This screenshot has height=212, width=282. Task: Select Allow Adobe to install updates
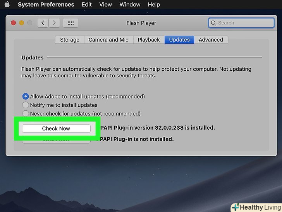(26, 96)
